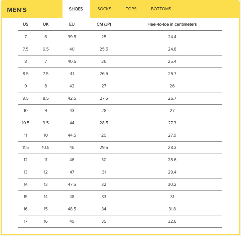Click the 24.8 heel-to-toe value

point(172,49)
